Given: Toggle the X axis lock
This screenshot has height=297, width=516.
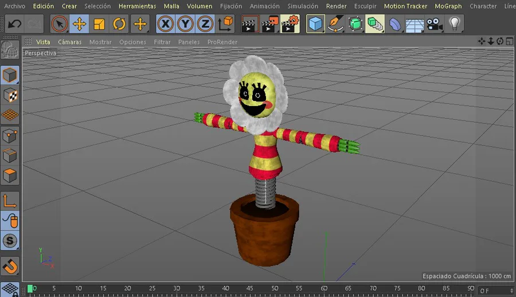Looking at the screenshot, I should coord(165,24).
